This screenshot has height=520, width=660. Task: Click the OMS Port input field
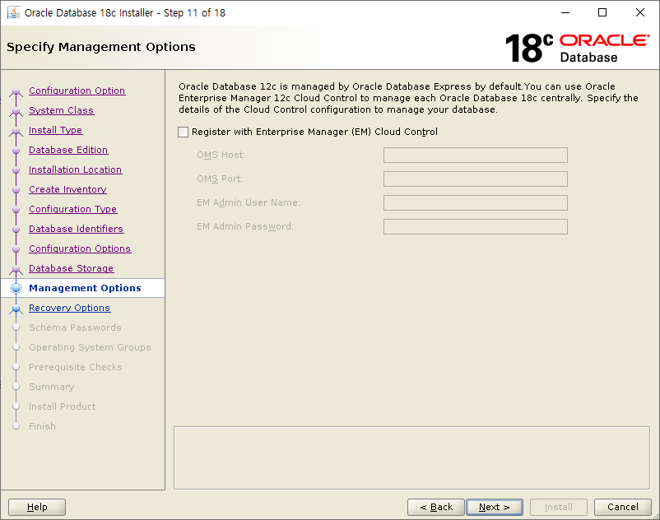pyautogui.click(x=475, y=179)
